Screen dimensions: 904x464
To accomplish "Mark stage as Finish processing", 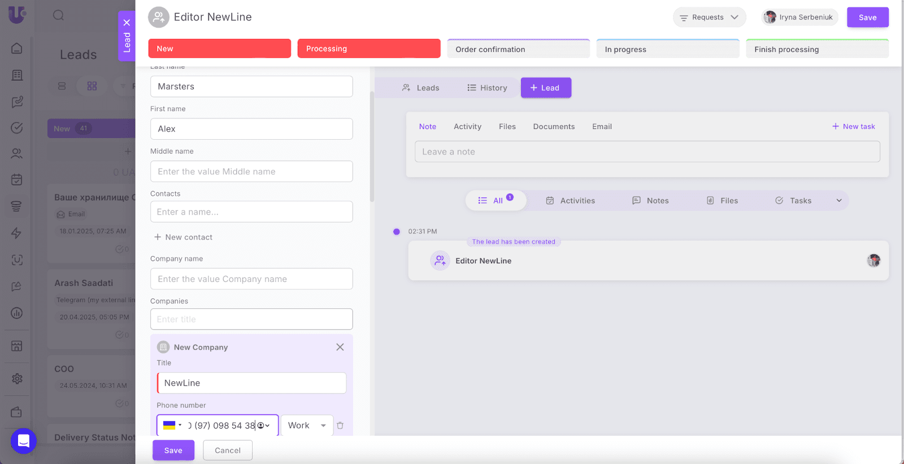I will coord(816,50).
